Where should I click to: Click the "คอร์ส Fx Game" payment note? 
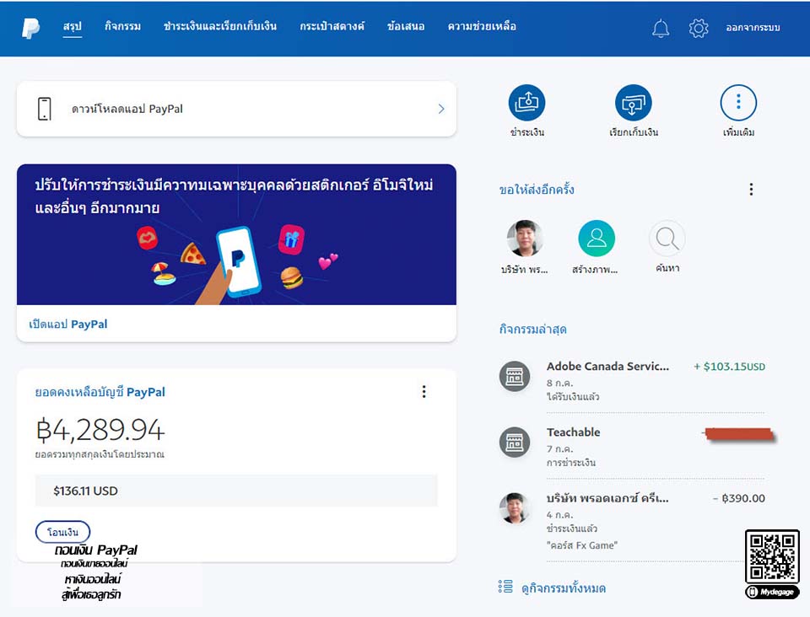[582, 545]
